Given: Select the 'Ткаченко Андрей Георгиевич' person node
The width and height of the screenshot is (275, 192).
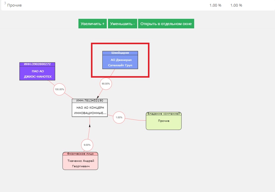Looking at the screenshot, I should tap(80, 161).
